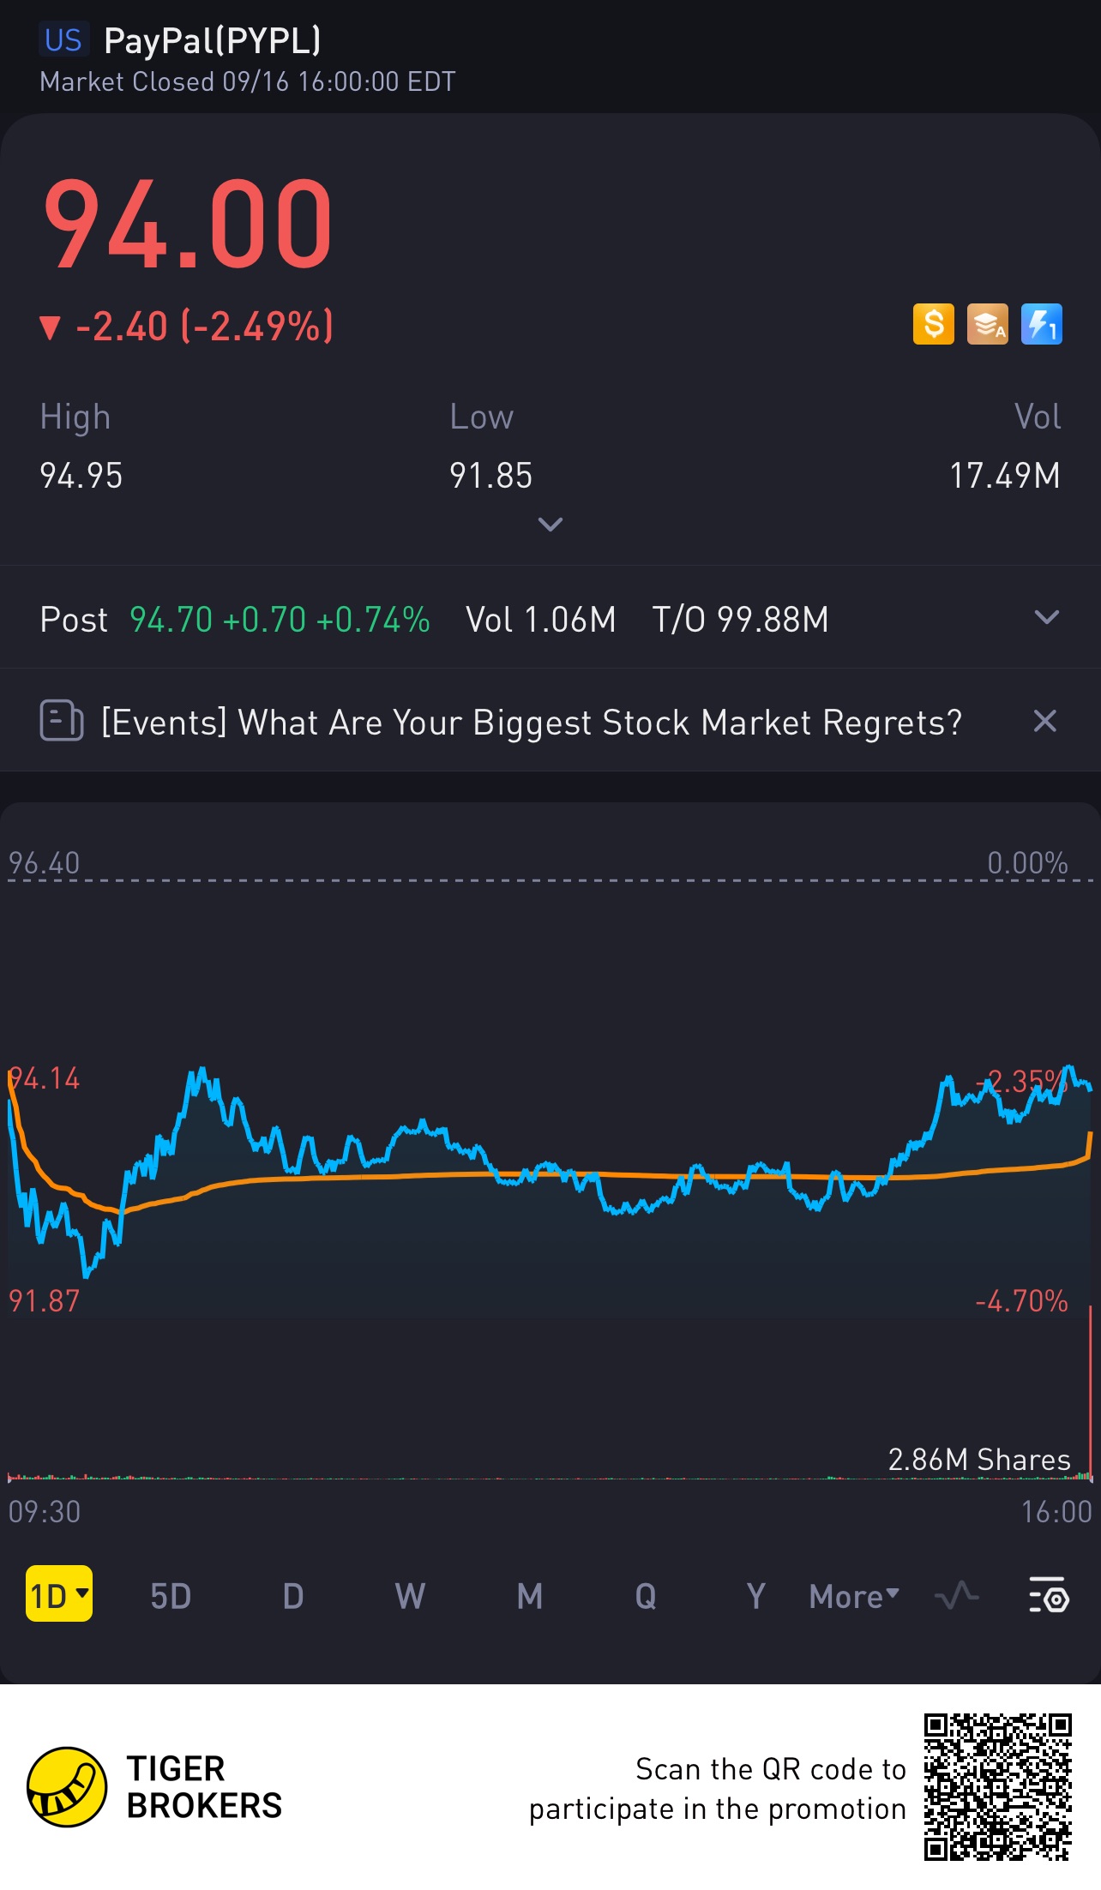This screenshot has height=1890, width=1101.
Task: Dismiss the Events banner with X
Action: tap(1044, 721)
